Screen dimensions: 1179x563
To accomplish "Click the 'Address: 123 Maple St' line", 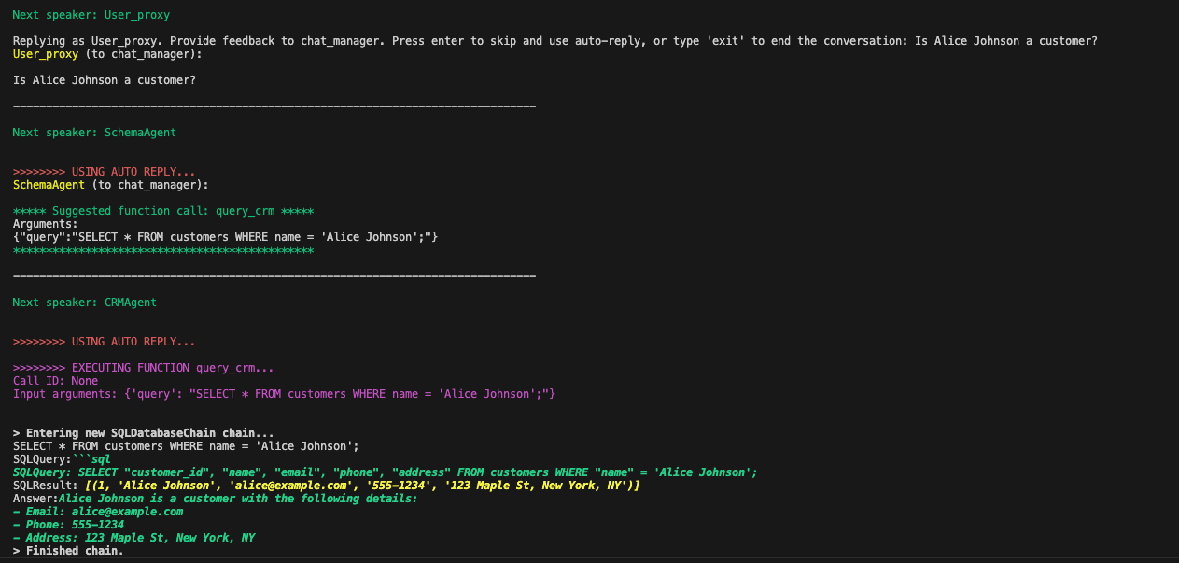I will coord(133,538).
